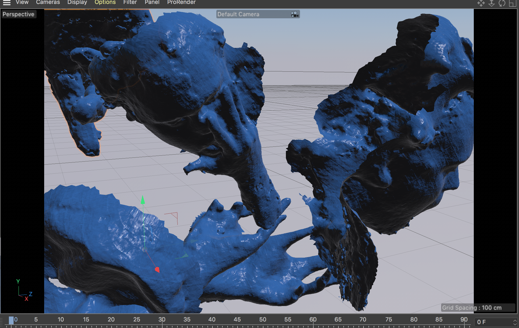The image size is (519, 328).
Task: Open the Filter menu
Action: pos(130,2)
